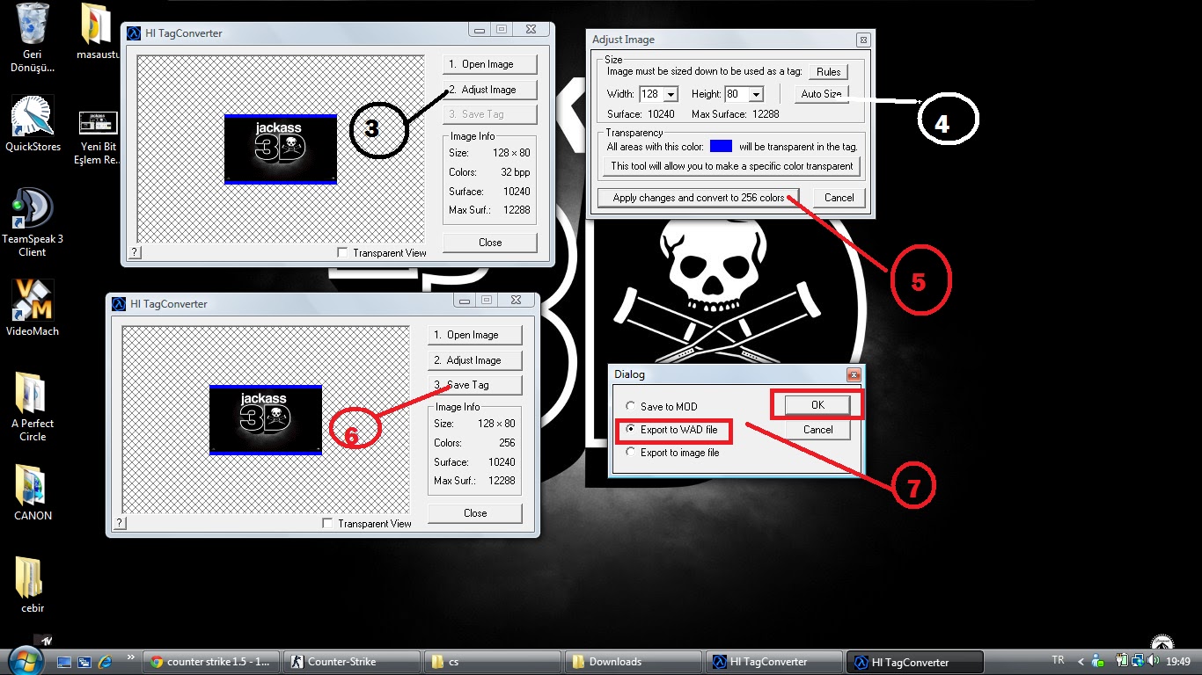Click the network connection tray icon
This screenshot has width=1202, height=675.
click(1136, 661)
